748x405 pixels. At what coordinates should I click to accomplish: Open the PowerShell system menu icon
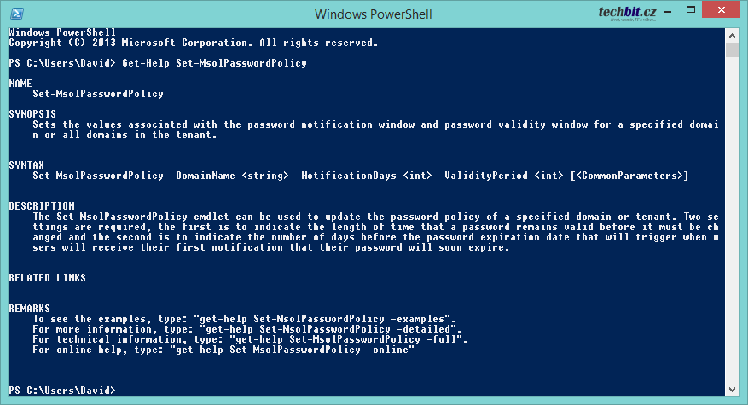tap(17, 14)
